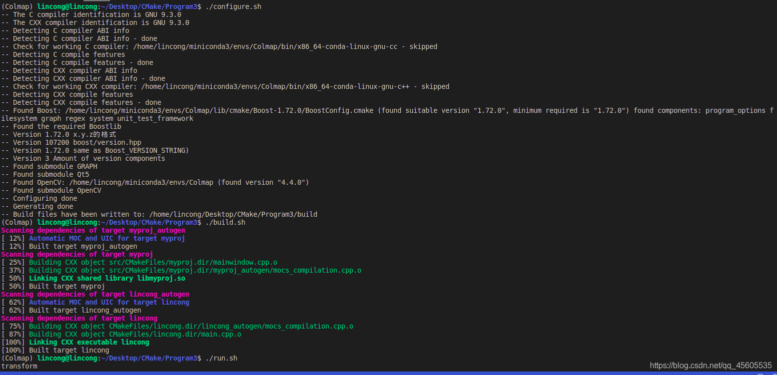777x375 pixels.
Task: Click the 'transform' output text
Action: [19, 366]
